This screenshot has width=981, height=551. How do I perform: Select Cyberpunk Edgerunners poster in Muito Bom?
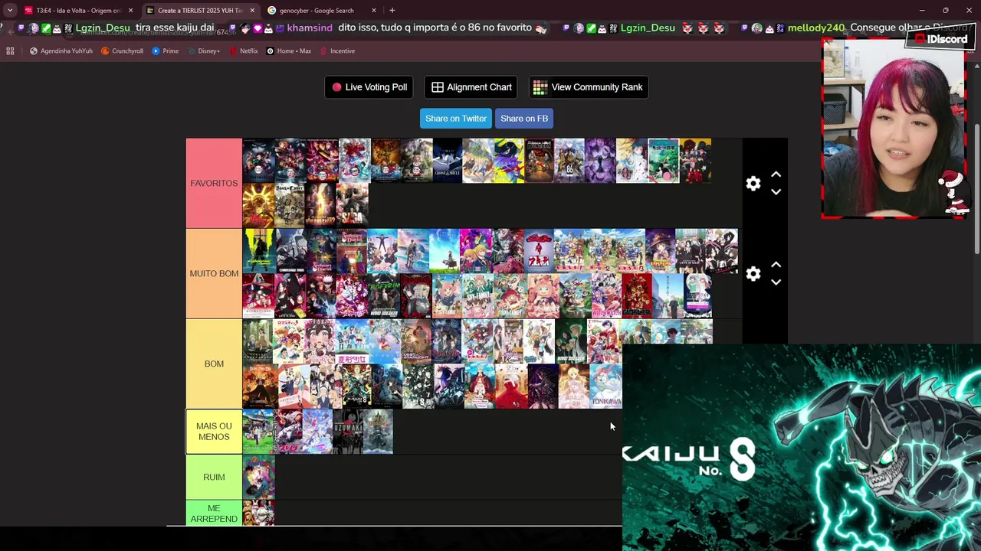pyautogui.click(x=258, y=251)
